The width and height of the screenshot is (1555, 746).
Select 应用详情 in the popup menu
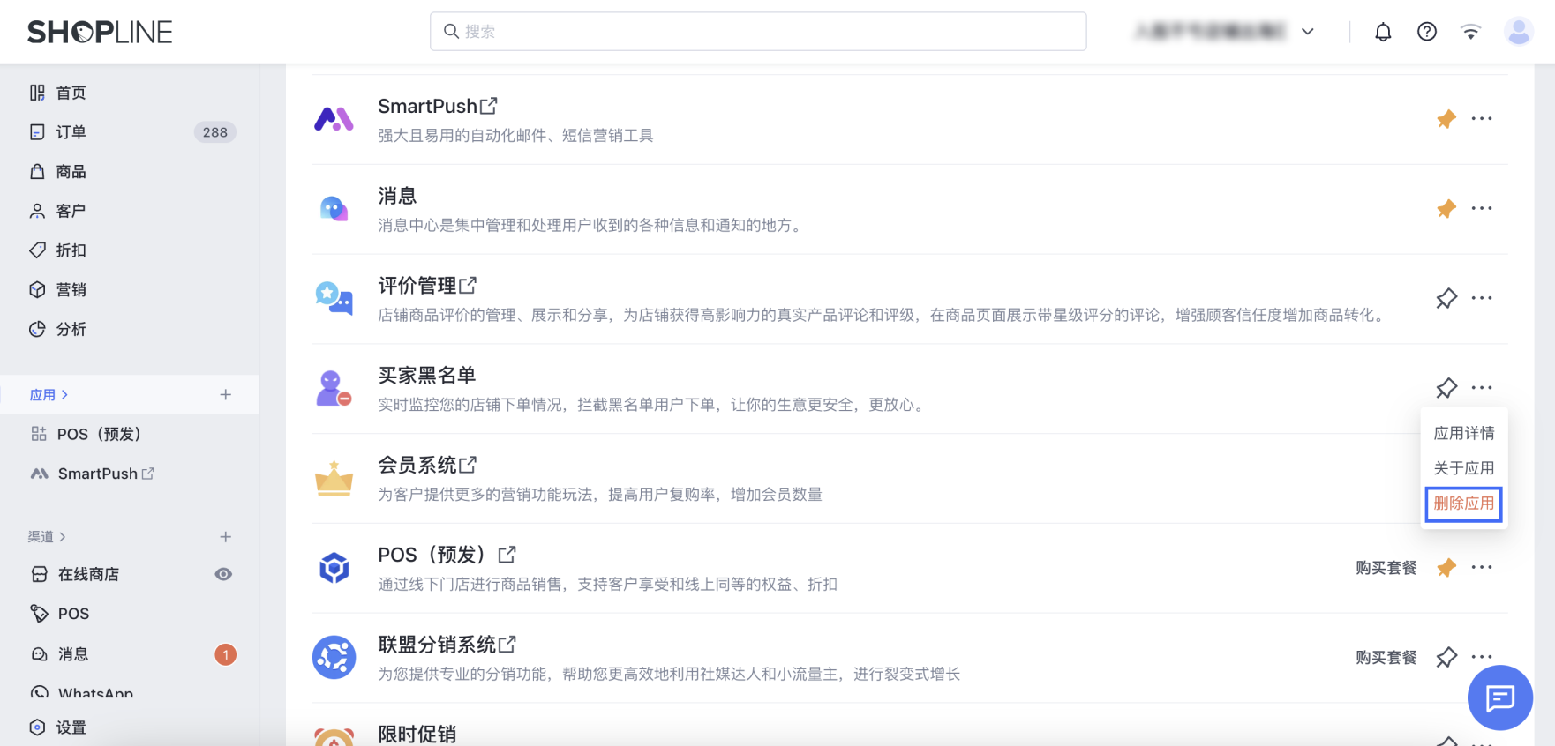tap(1464, 433)
